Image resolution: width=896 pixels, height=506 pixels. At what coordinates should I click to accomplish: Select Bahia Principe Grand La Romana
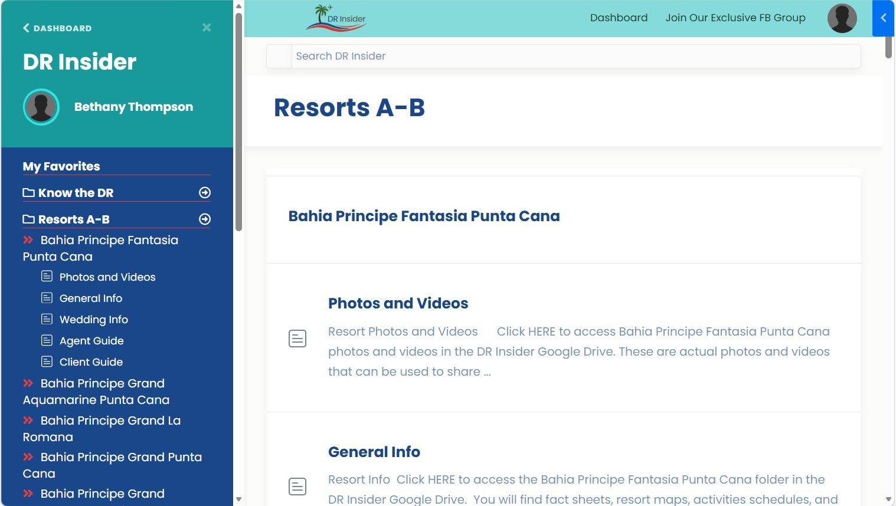pyautogui.click(x=102, y=429)
